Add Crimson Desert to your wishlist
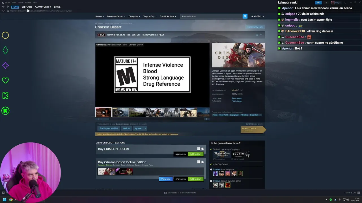362x203 pixels. tap(109, 128)
